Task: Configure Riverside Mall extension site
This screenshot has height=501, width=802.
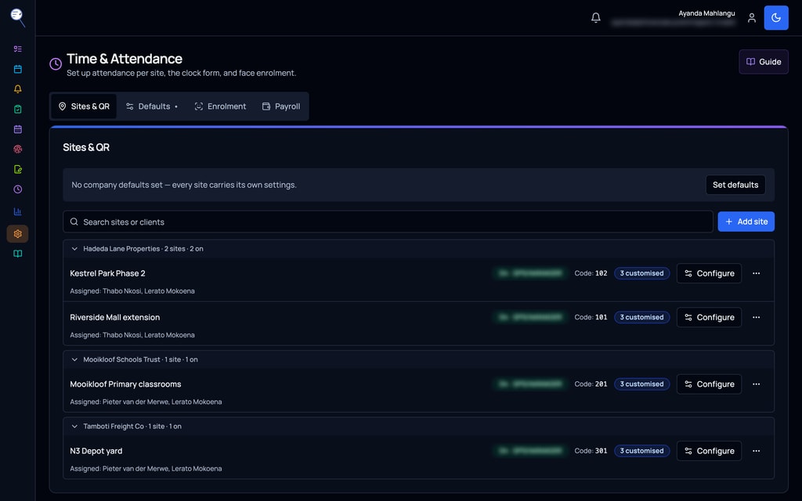Action: [709, 318]
